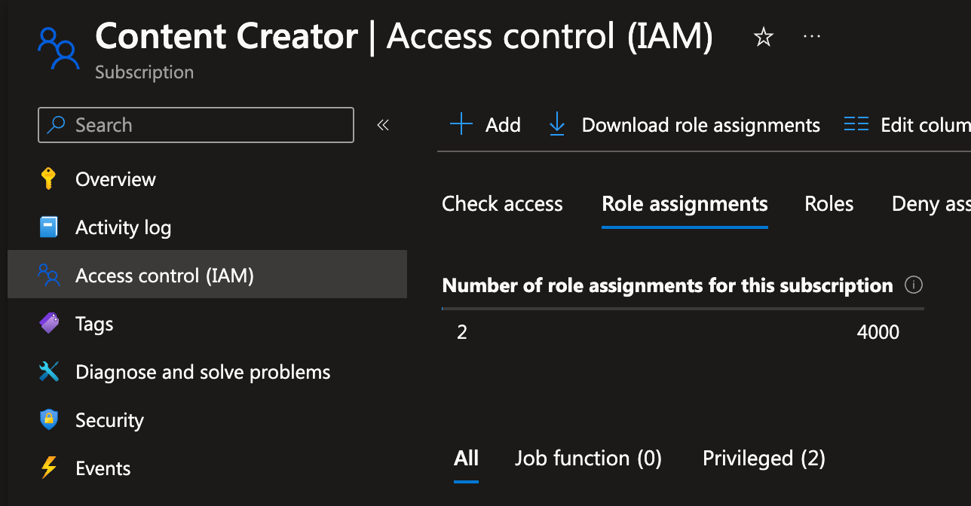Image resolution: width=971 pixels, height=506 pixels.
Task: Click the favorite star icon
Action: click(x=764, y=38)
